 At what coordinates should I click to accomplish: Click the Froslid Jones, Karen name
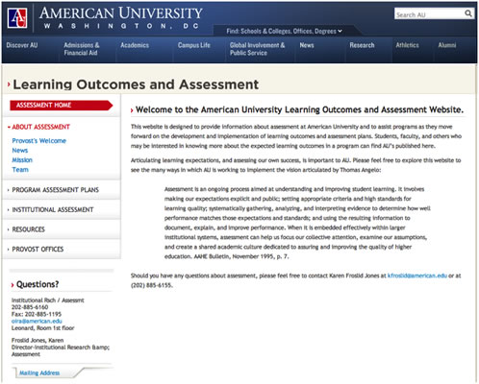[x=38, y=340]
